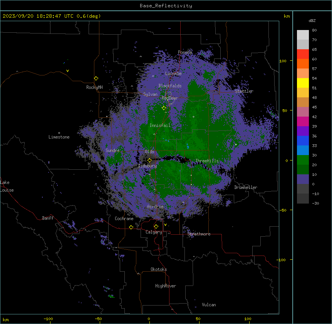The height and width of the screenshot is (324, 332).
Task: Click the Cochrane city label
Action: [x=124, y=219]
